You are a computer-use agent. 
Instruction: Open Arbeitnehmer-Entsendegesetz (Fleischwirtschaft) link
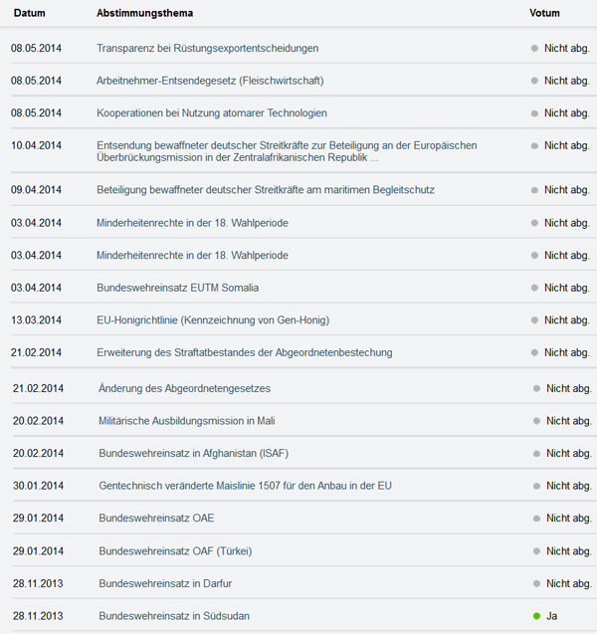(210, 81)
